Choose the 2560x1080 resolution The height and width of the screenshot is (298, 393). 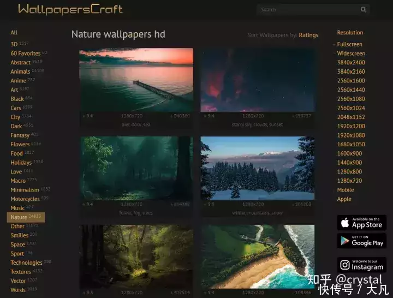(x=351, y=99)
